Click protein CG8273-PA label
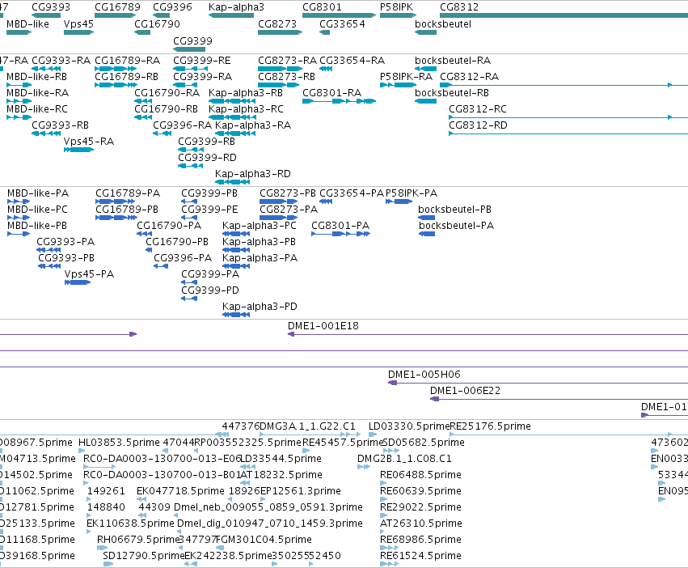The height and width of the screenshot is (568, 688). tap(289, 209)
